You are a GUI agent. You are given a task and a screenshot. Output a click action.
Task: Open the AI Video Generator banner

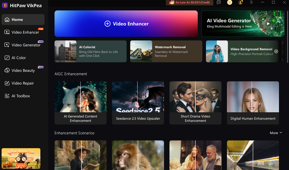pos(243,24)
